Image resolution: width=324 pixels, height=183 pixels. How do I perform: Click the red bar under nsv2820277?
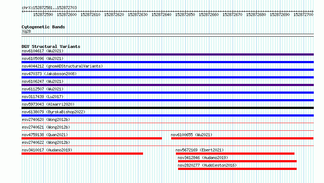[237, 169]
